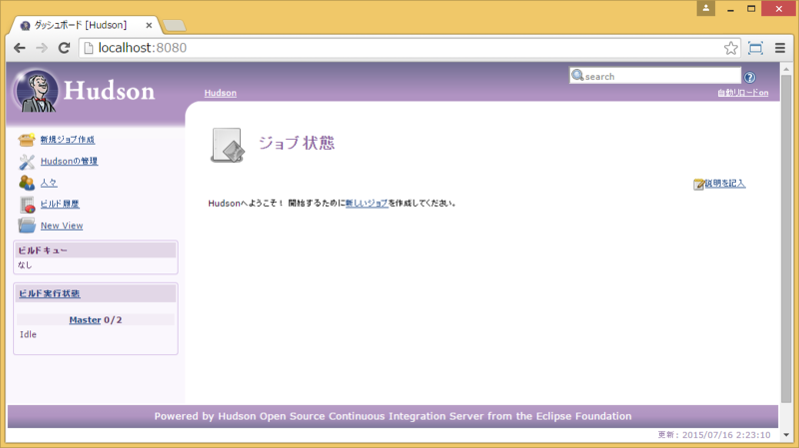Screen dimensions: 799x448
Task: Click the Hudson breadcrumb link
Action: (220, 93)
